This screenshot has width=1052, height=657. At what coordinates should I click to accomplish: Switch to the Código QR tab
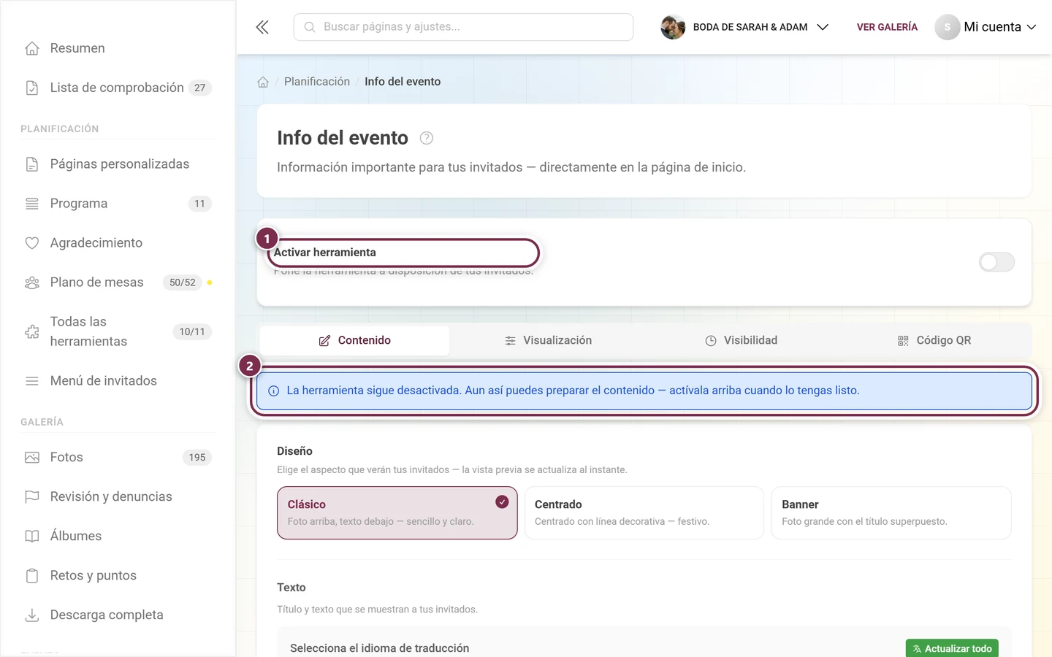934,340
